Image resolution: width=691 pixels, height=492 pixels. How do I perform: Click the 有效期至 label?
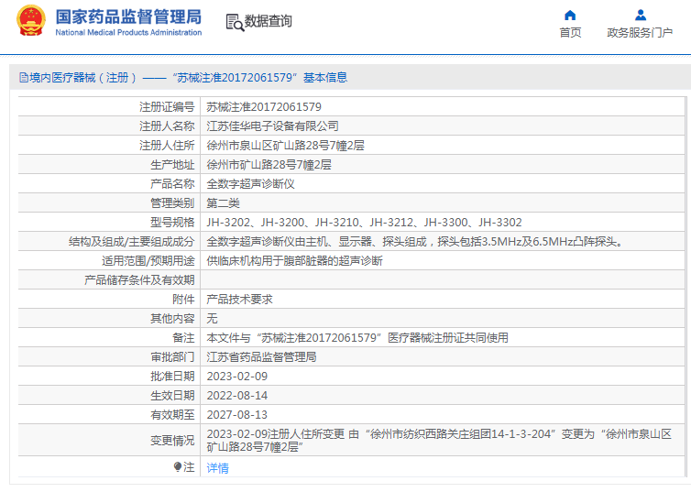click(x=172, y=415)
